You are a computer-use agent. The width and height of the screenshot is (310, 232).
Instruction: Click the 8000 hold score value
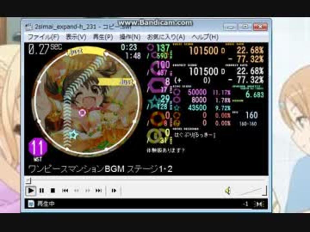coord(199,100)
